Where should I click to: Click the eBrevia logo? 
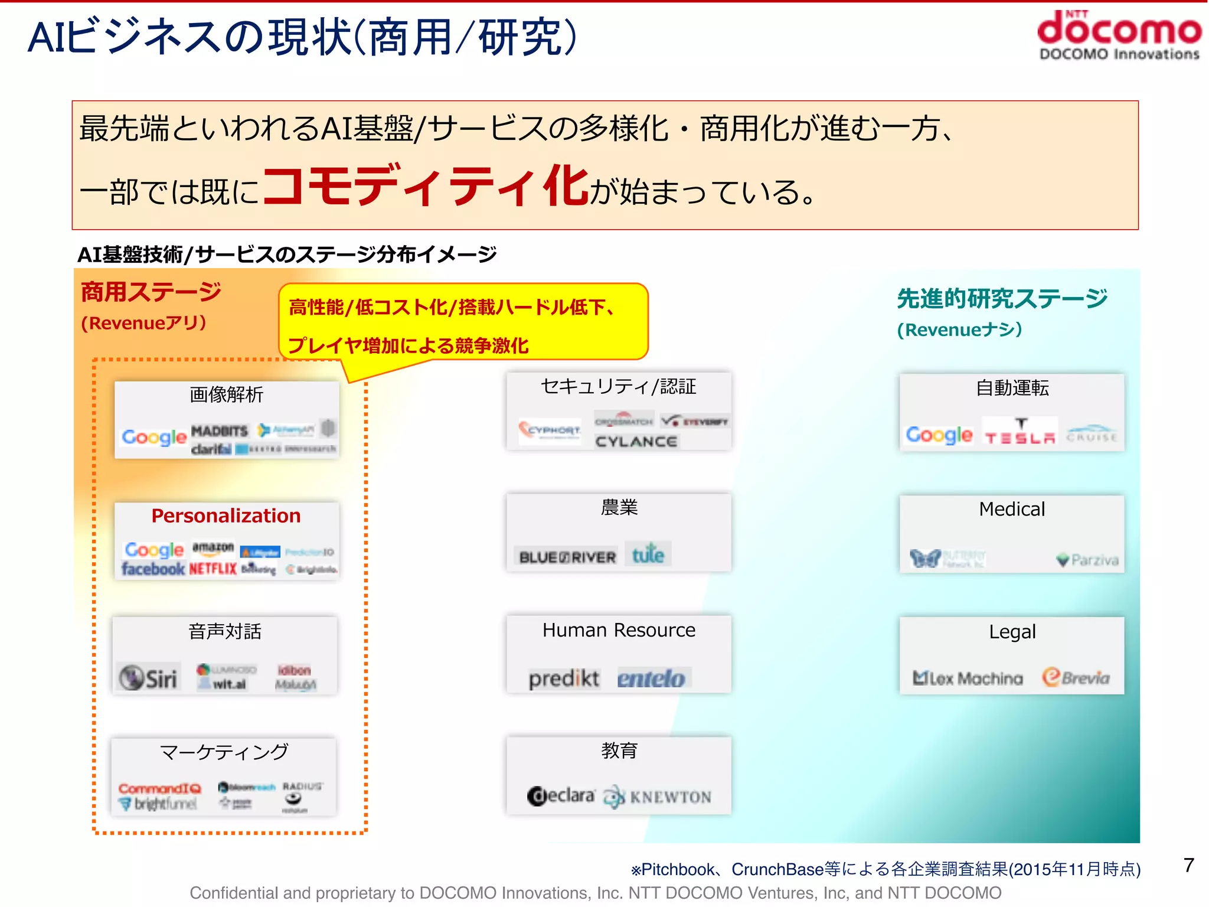point(1076,677)
